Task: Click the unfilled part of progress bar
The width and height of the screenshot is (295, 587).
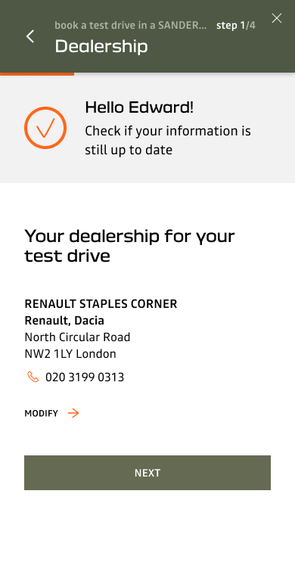Action: point(185,74)
